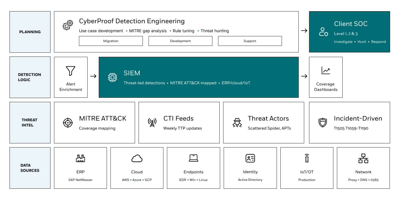Viewport: 398px width, 198px height.
Task: Click the Identity badge icon
Action: (250, 158)
